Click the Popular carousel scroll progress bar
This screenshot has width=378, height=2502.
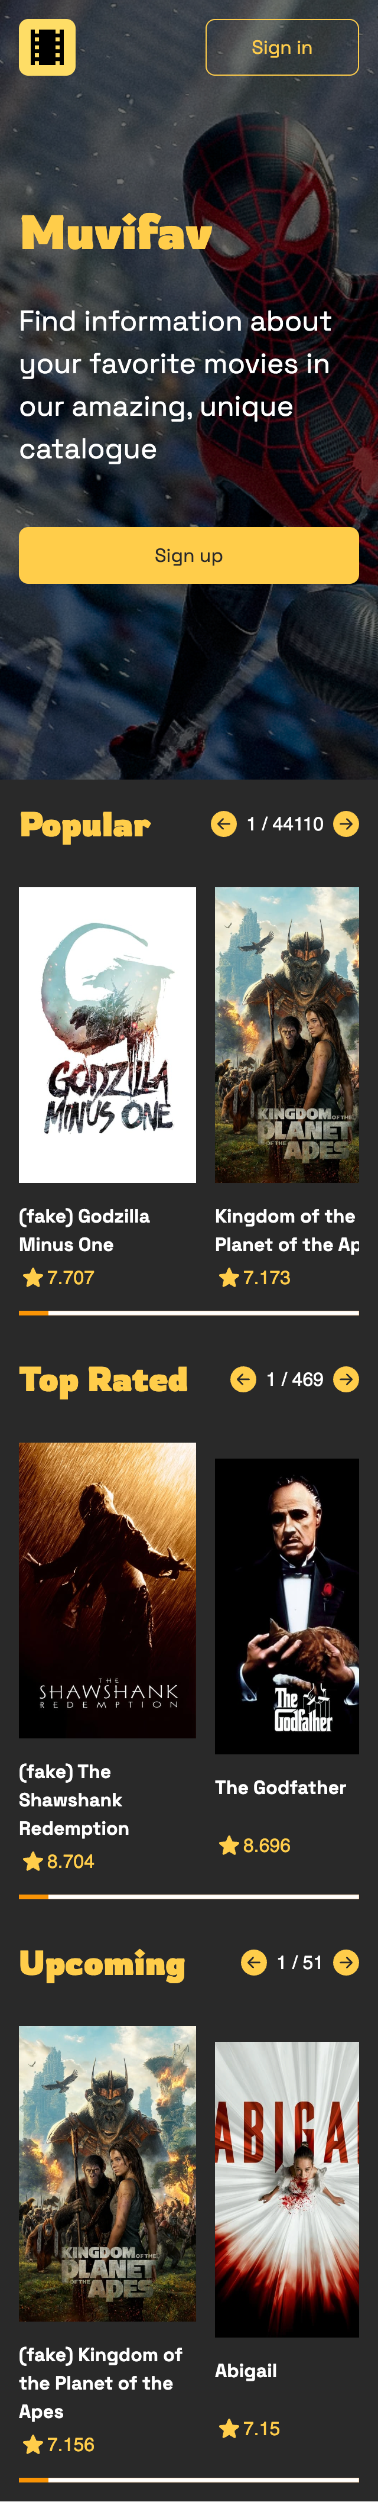click(x=189, y=1313)
